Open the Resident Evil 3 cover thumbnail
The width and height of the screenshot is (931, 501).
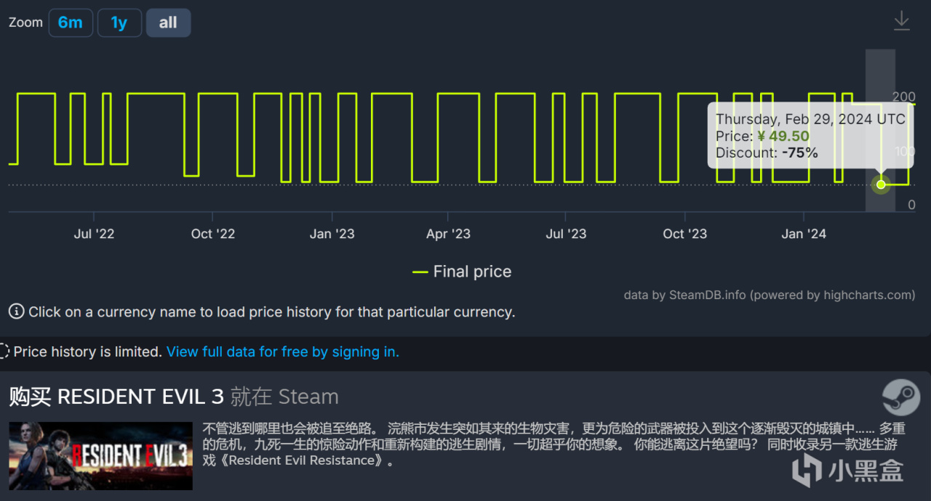click(x=100, y=456)
